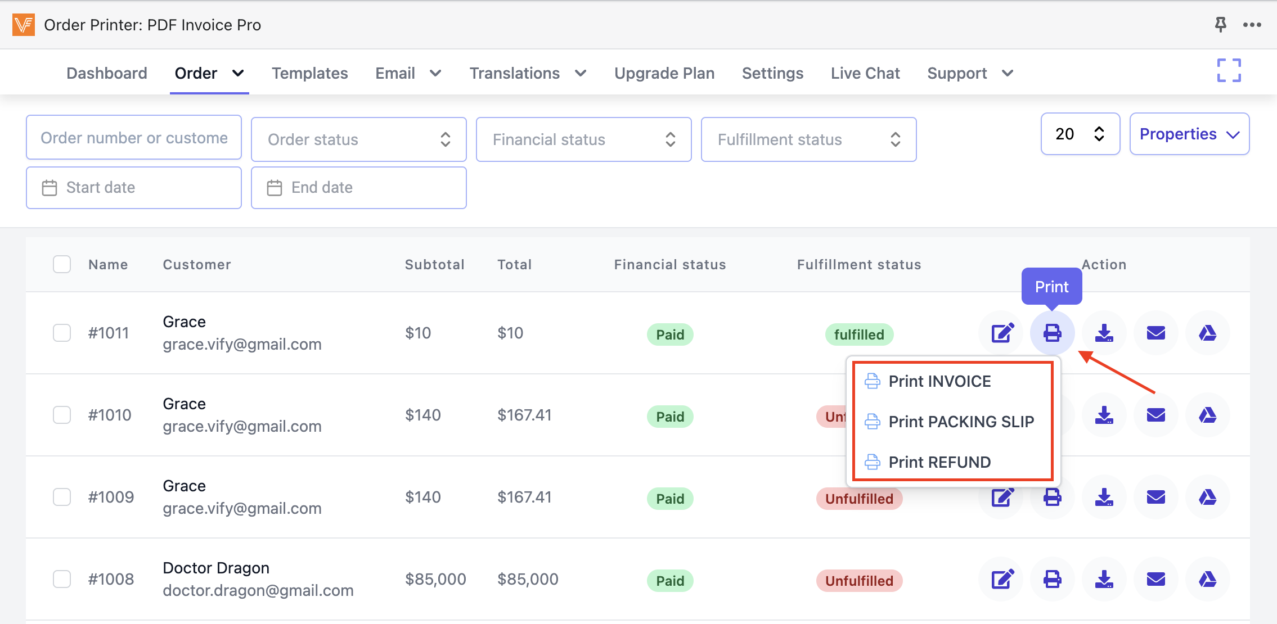Click print icon for order #1008
Image resolution: width=1277 pixels, height=624 pixels.
[1052, 579]
